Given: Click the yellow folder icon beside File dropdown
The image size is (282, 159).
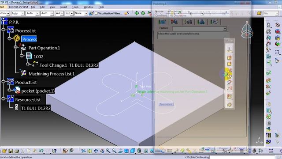Looking at the screenshot, I should pyautogui.click(x=259, y=13).
